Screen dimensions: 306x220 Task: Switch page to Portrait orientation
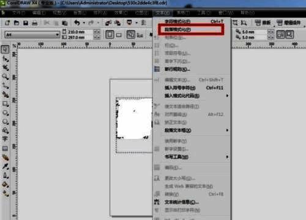point(110,34)
